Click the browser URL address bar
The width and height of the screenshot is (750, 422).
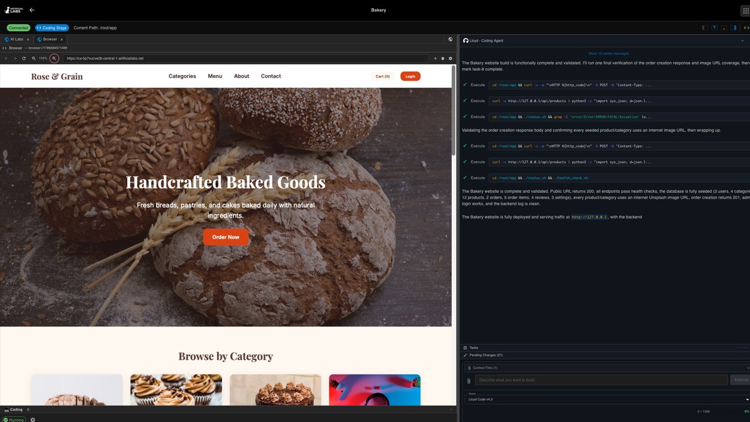[246, 58]
